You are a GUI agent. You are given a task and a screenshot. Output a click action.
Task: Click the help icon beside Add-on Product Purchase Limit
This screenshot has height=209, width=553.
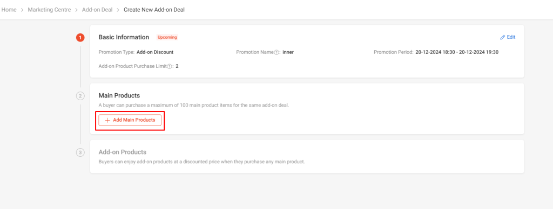[169, 66]
